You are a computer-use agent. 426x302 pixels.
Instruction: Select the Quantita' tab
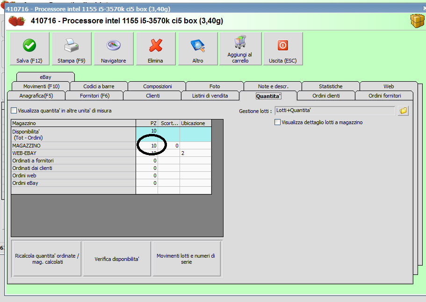pos(268,96)
